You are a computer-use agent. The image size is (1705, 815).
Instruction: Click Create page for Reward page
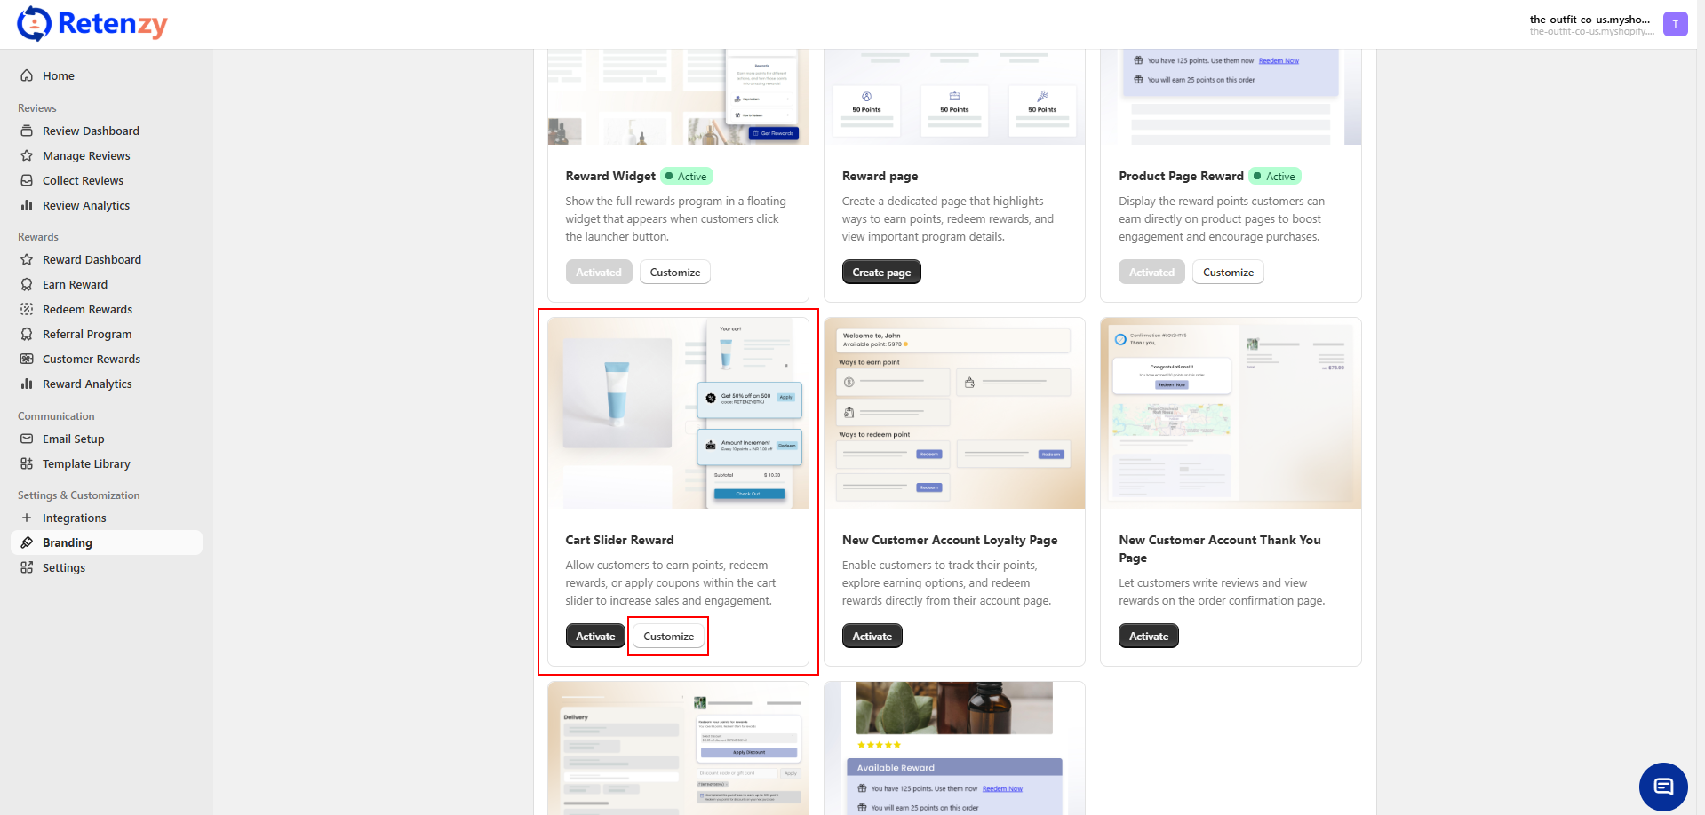(x=881, y=272)
